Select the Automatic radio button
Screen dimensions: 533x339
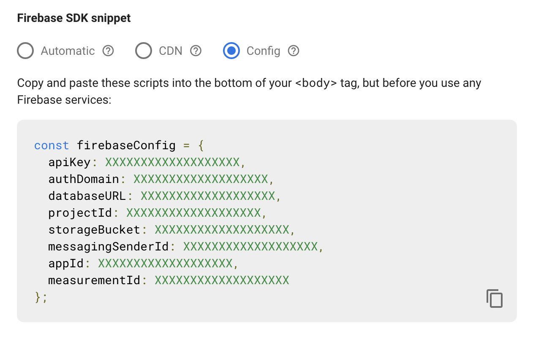25,51
